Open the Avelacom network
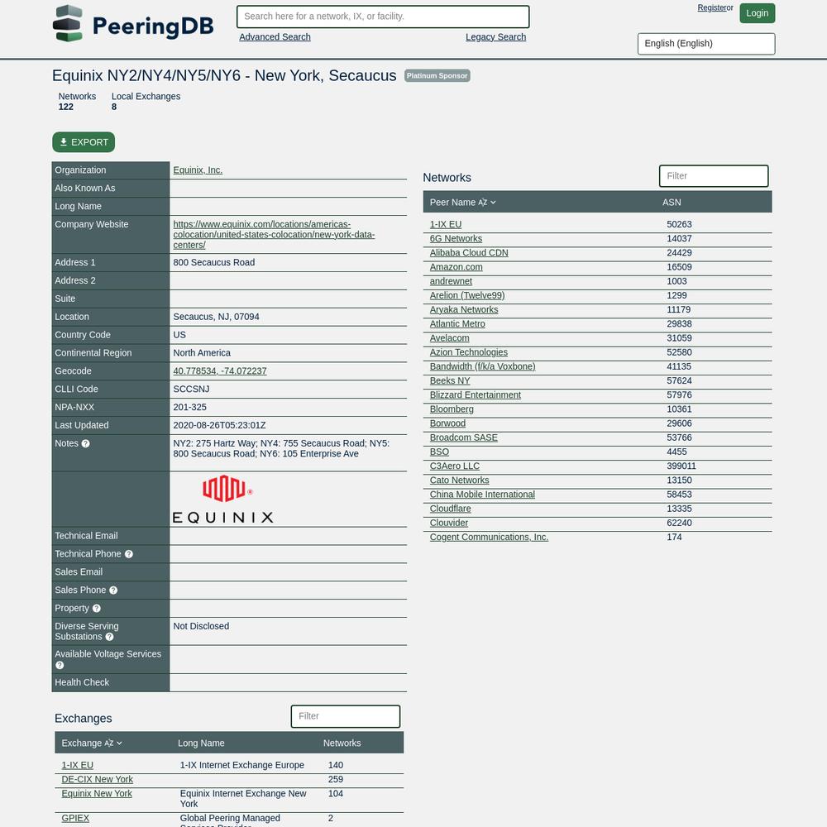 pyautogui.click(x=449, y=338)
